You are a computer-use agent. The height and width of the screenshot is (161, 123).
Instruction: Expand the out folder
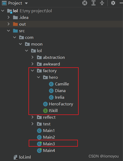pyautogui.click(x=9, y=24)
